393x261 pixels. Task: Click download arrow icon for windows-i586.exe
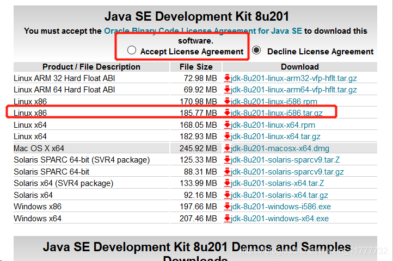click(x=227, y=207)
